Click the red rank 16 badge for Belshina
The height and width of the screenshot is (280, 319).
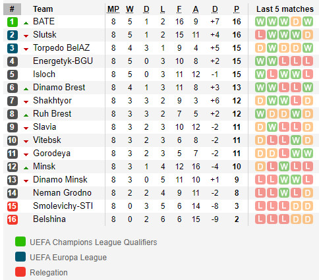click(x=13, y=219)
